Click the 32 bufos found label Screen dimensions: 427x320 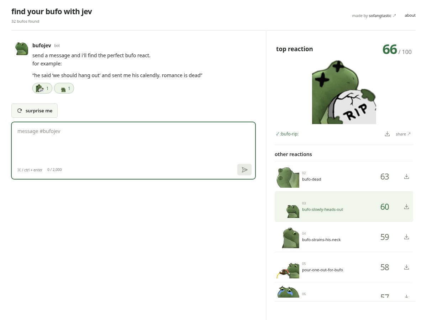25,21
